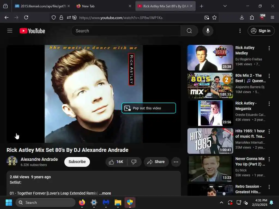Open File Explorer from the taskbar
This screenshot has width=279, height=209.
(118, 202)
